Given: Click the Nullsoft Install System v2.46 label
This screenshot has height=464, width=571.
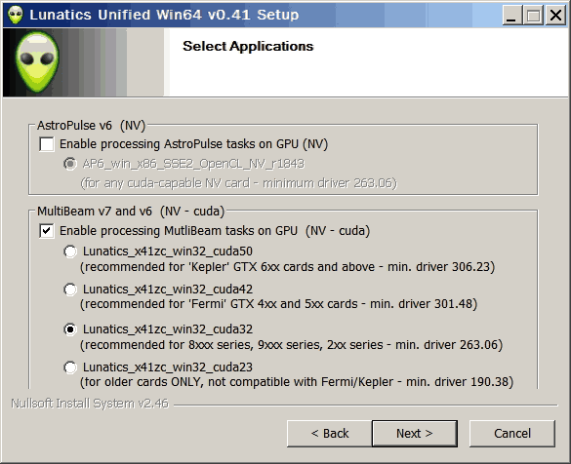Looking at the screenshot, I should (90, 404).
